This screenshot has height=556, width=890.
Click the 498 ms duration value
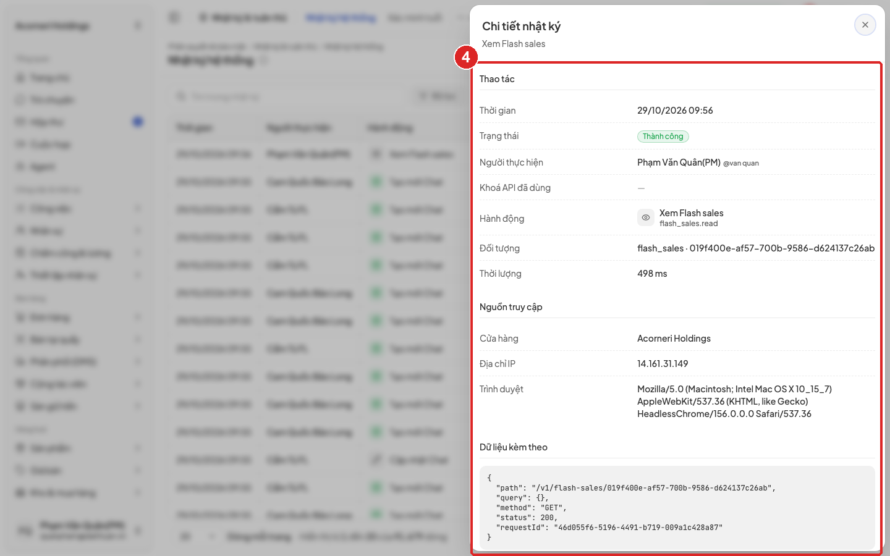(x=652, y=274)
